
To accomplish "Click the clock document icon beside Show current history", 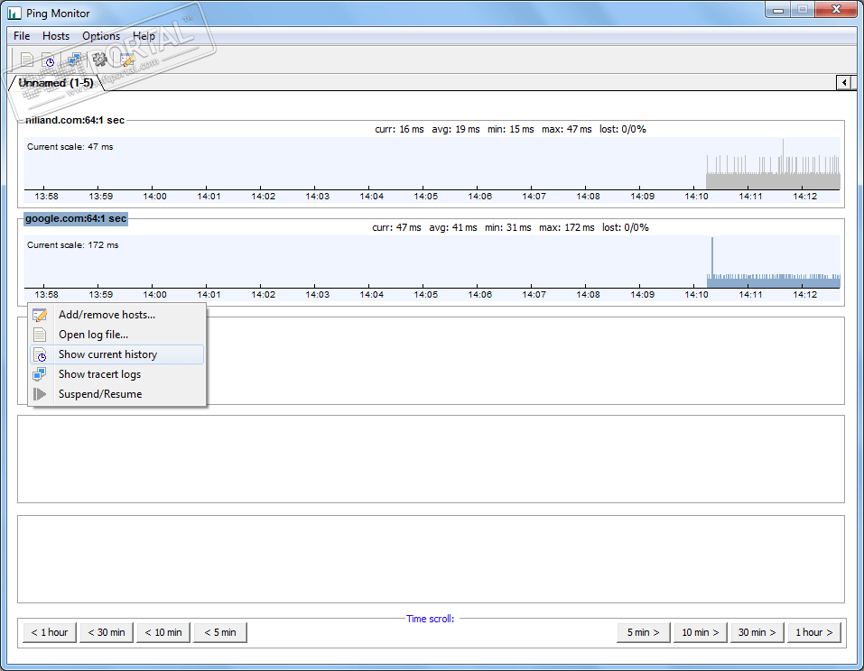I will [x=40, y=354].
